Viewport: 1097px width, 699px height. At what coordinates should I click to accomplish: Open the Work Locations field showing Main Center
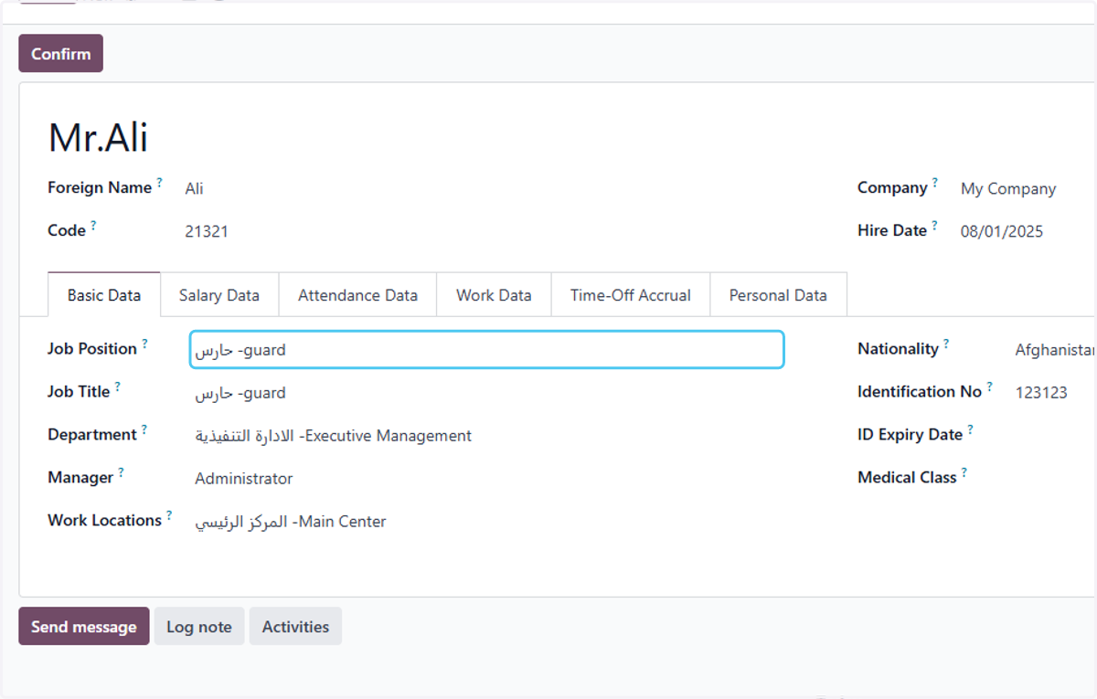coord(291,522)
